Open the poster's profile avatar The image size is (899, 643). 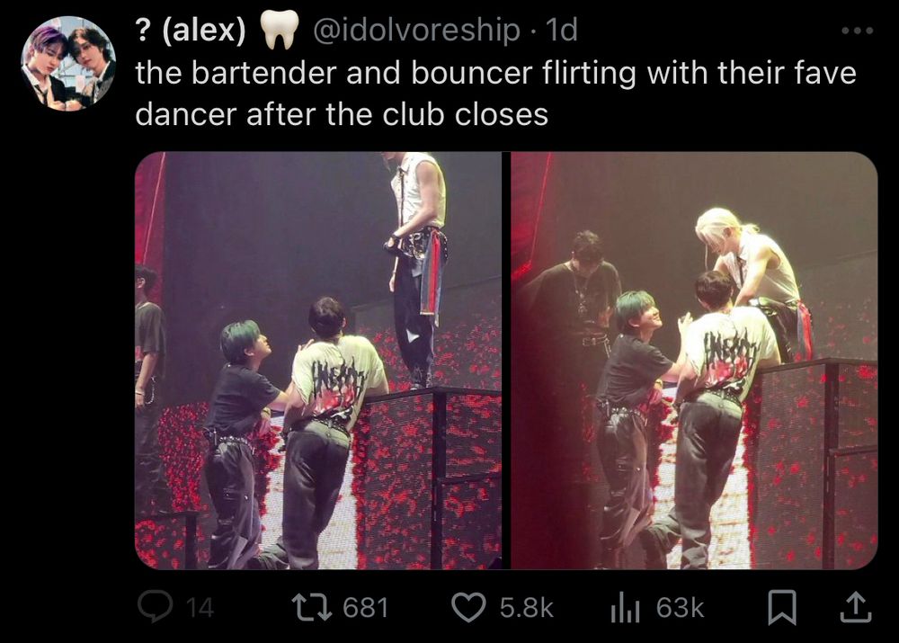[x=68, y=64]
